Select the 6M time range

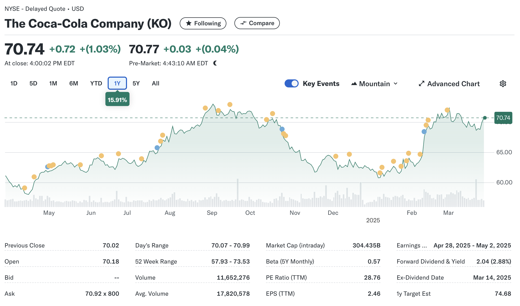click(x=74, y=83)
